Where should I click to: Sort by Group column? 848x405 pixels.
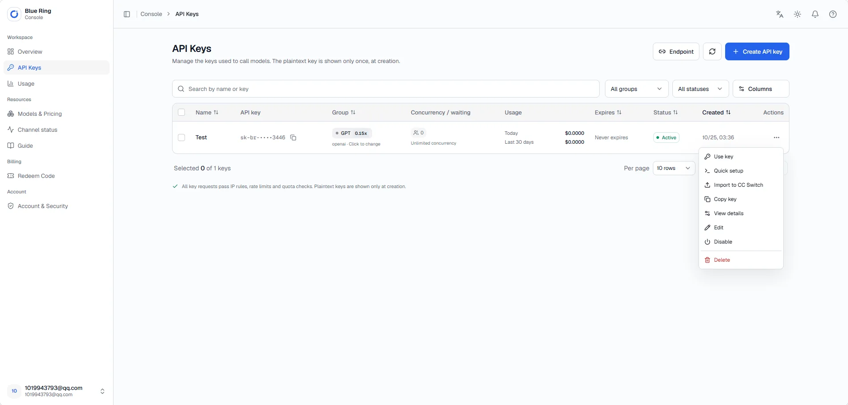(x=353, y=112)
